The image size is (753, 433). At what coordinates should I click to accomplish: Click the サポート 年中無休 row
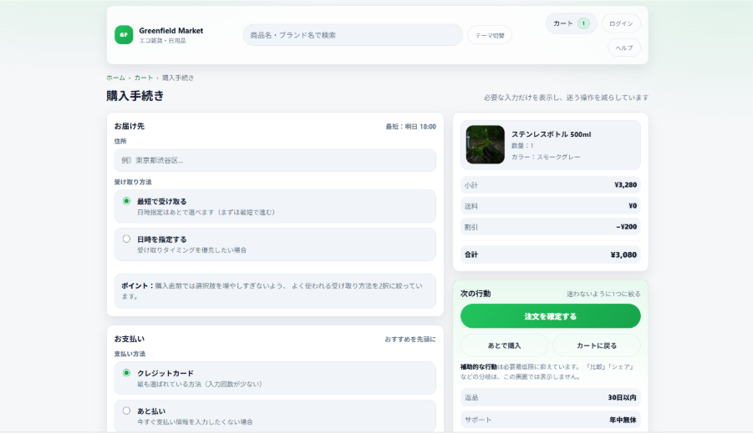tap(551, 420)
